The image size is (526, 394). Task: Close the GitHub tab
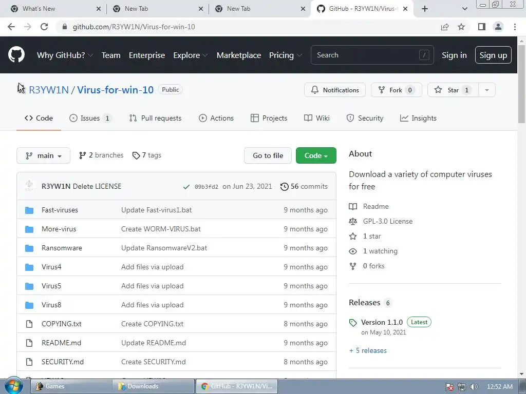point(405,9)
